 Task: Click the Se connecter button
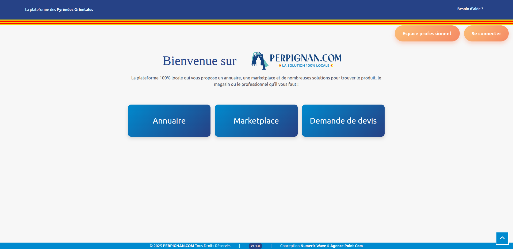(x=486, y=33)
